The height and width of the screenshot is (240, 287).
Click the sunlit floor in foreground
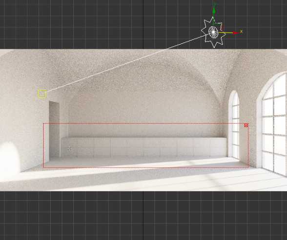[146, 181]
